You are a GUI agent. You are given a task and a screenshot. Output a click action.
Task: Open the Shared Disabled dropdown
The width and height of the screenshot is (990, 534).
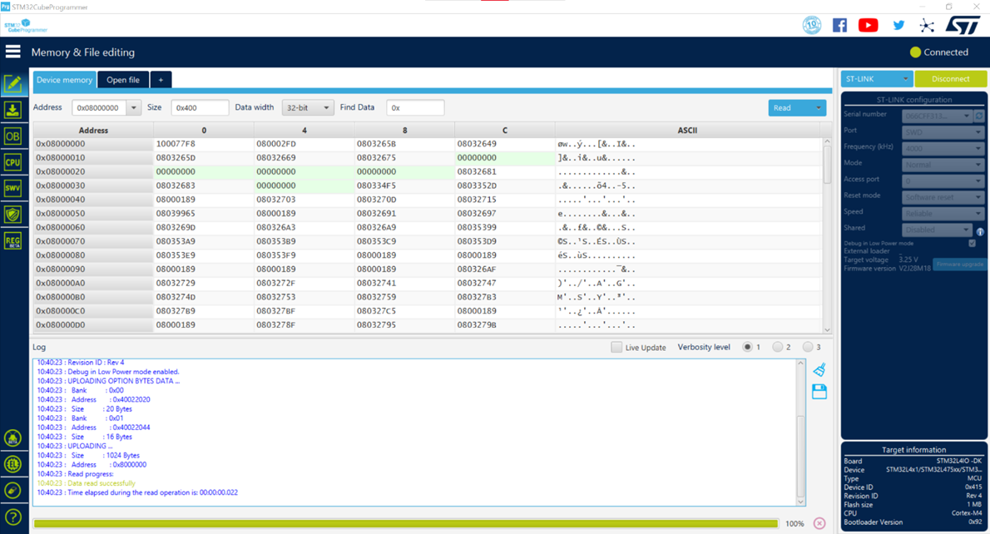pyautogui.click(x=937, y=230)
